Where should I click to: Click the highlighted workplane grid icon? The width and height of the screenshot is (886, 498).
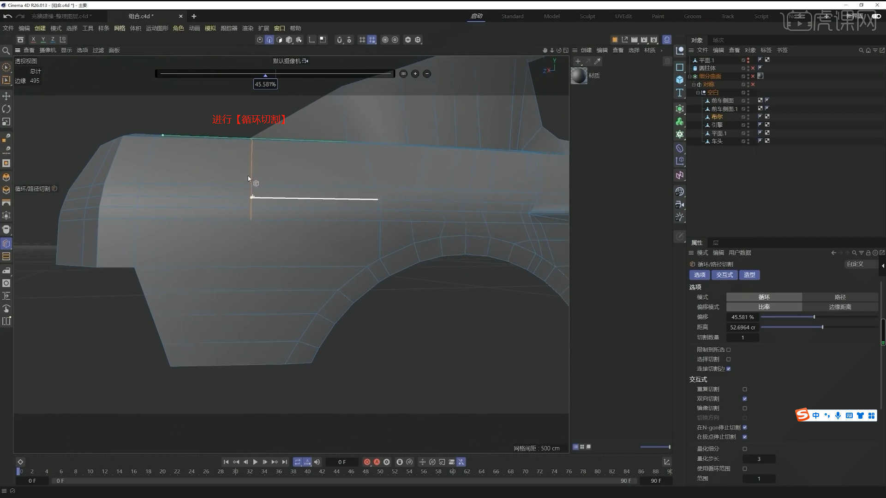[372, 40]
